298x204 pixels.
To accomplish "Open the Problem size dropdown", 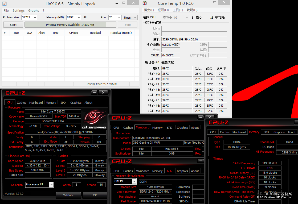I will 35,18.
